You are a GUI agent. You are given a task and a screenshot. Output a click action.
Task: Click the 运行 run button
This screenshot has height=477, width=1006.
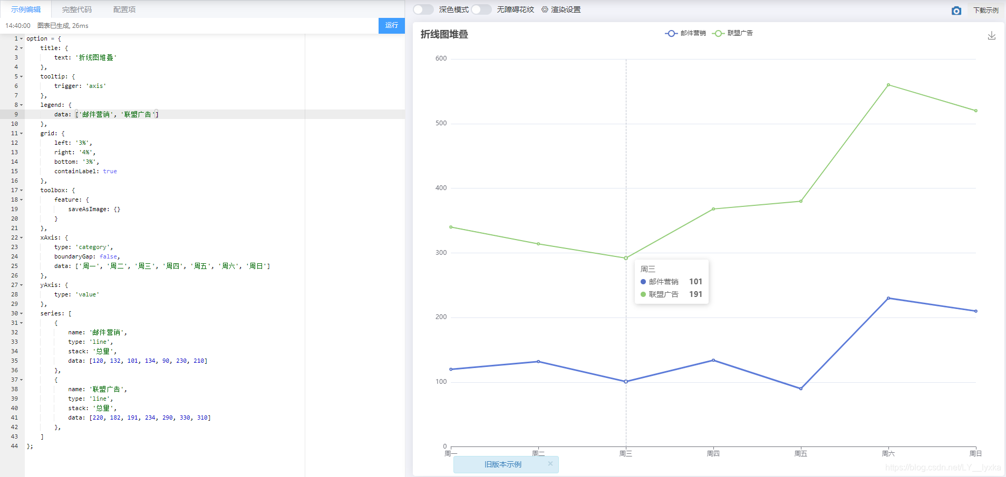[391, 25]
